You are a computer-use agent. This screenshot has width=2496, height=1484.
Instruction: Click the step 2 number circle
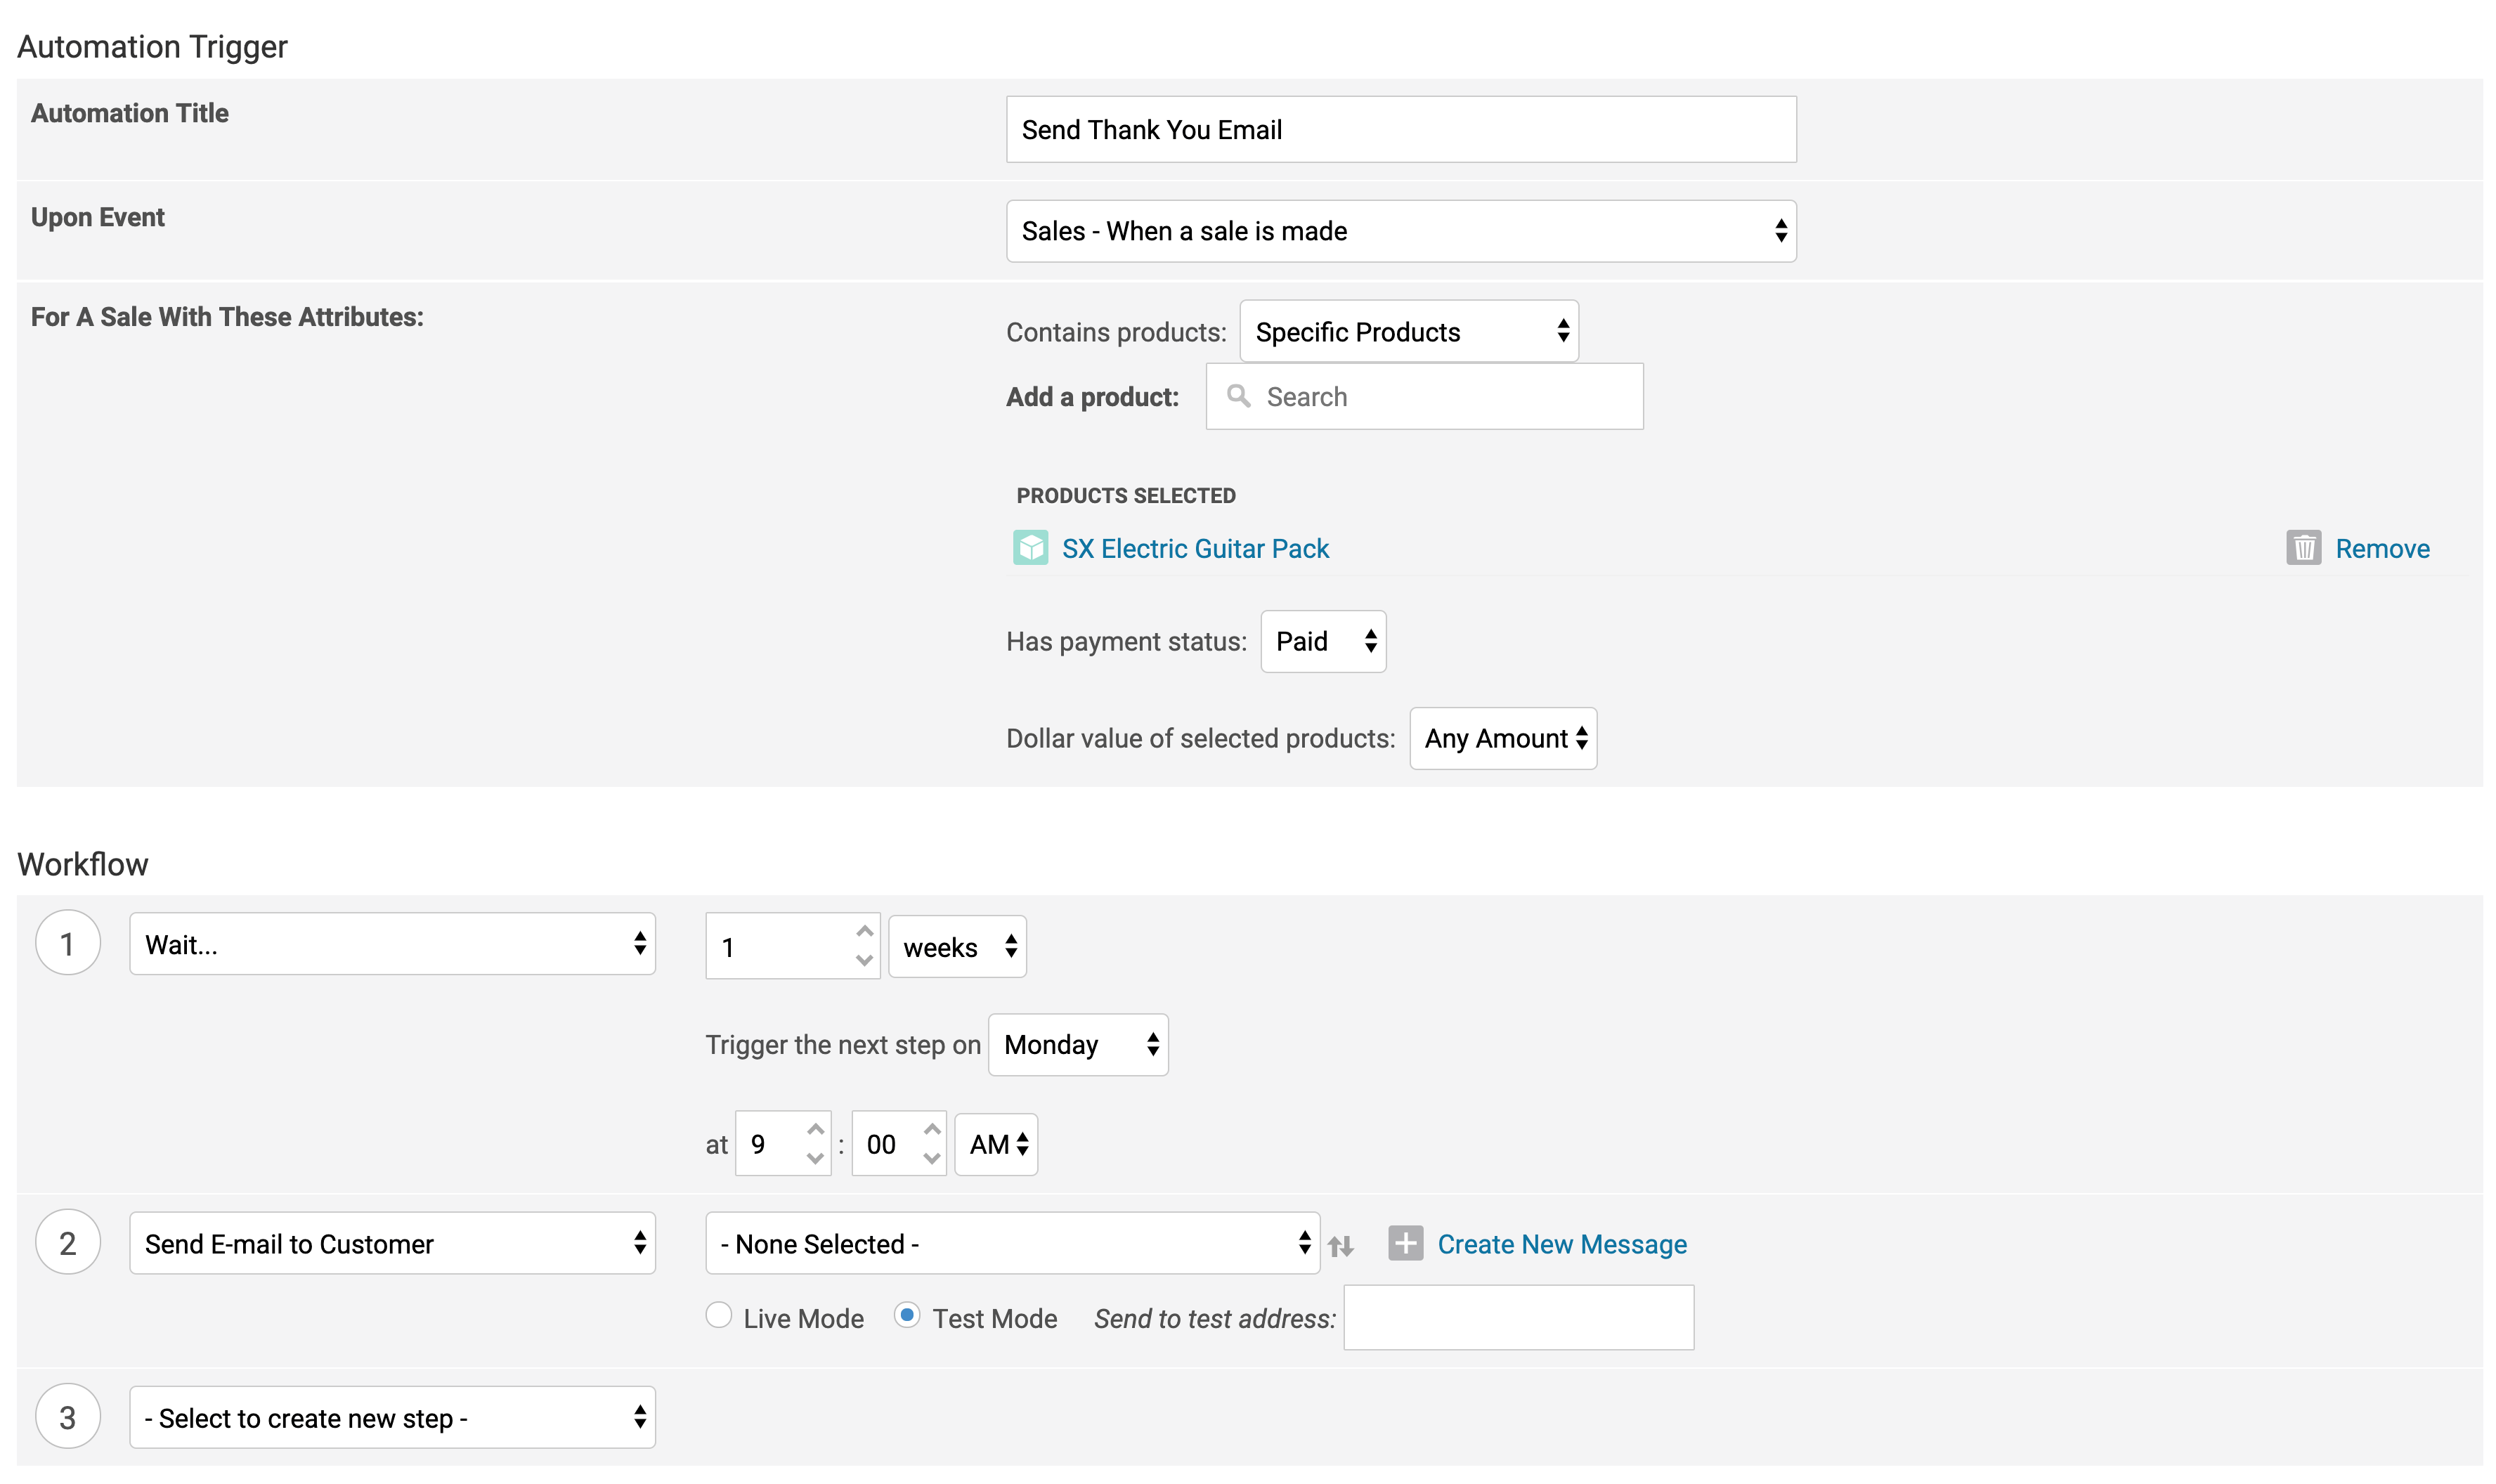pos(67,1242)
